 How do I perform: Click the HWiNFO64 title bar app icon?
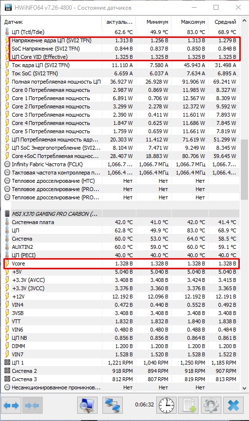tap(8, 7)
